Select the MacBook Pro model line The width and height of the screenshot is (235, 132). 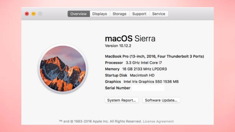pos(155,56)
